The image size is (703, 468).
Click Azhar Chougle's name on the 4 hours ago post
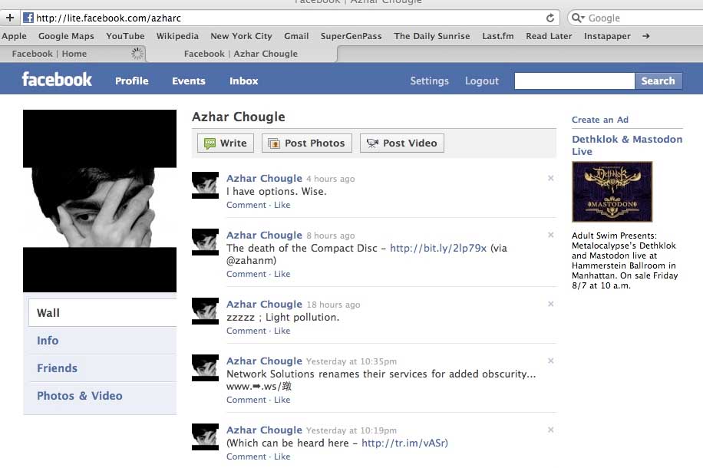click(264, 179)
